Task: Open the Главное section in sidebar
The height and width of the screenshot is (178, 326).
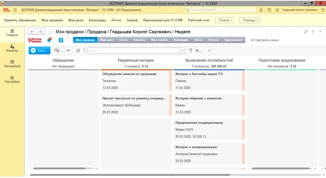Action: tap(12, 33)
